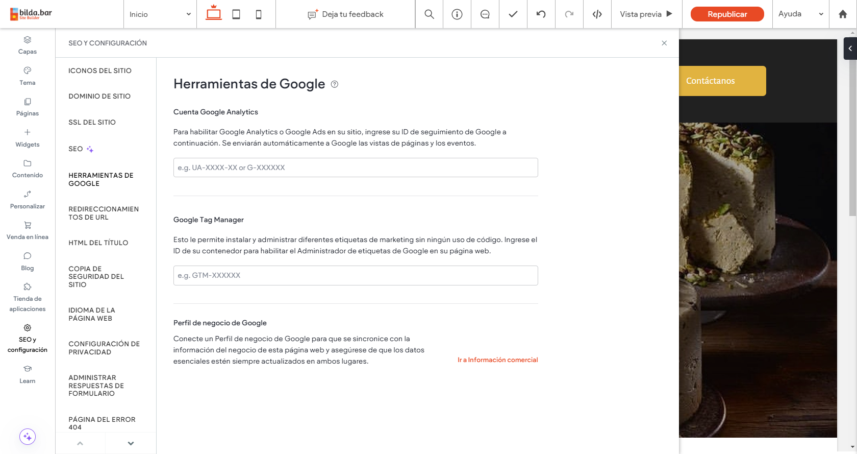The width and height of the screenshot is (857, 454).
Task: Switch to mobile device view
Action: [259, 14]
